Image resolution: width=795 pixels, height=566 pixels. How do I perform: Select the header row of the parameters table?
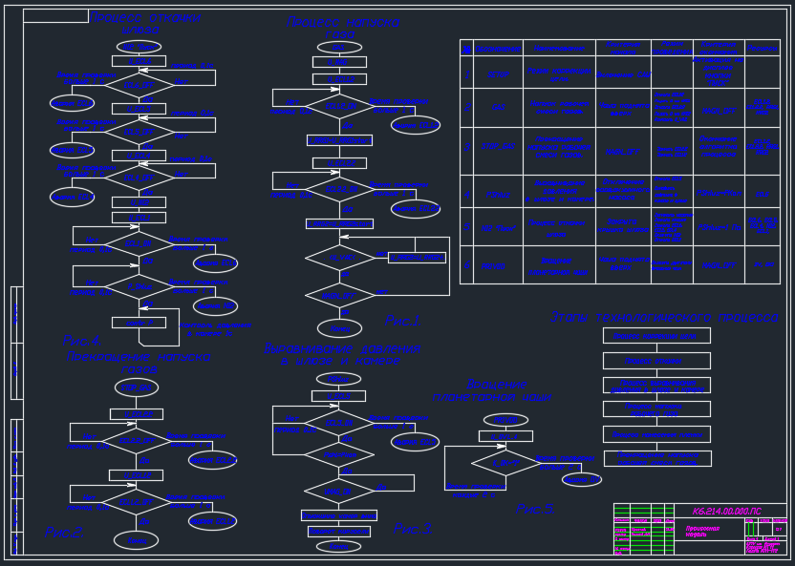[x=619, y=48]
